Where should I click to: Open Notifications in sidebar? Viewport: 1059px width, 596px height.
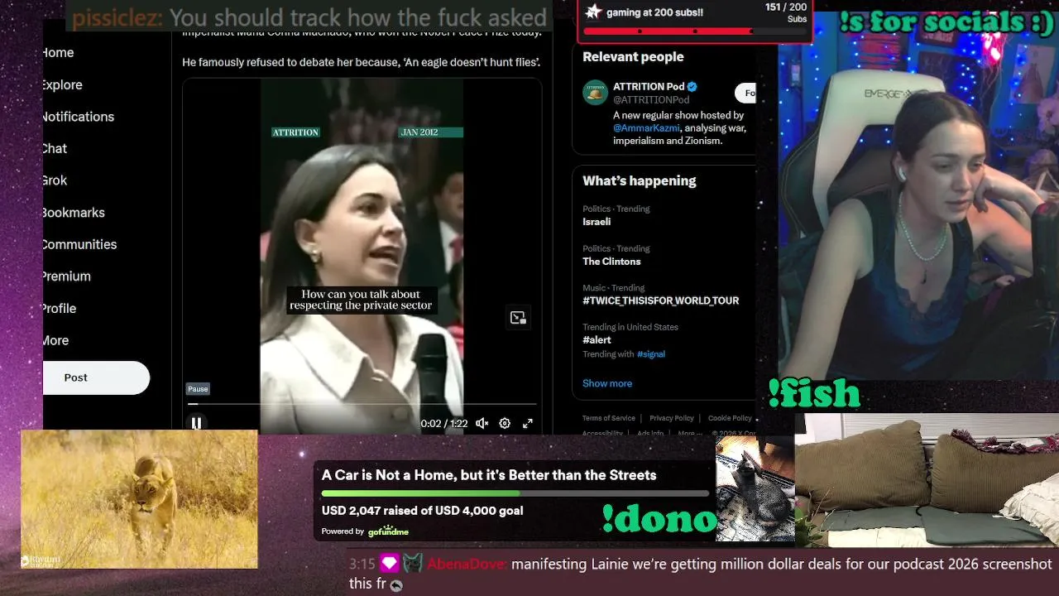79,117
